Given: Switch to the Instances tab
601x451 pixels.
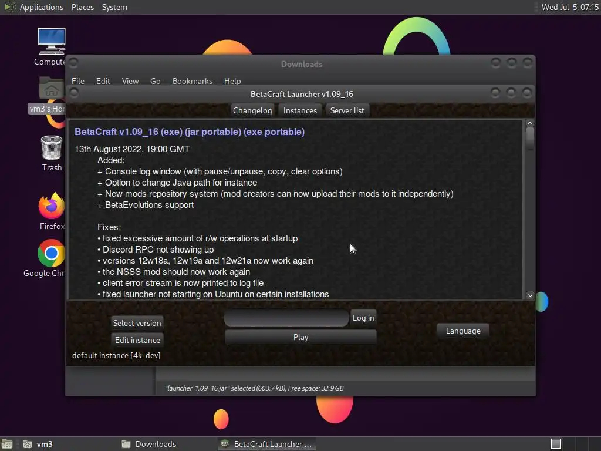Looking at the screenshot, I should point(300,110).
